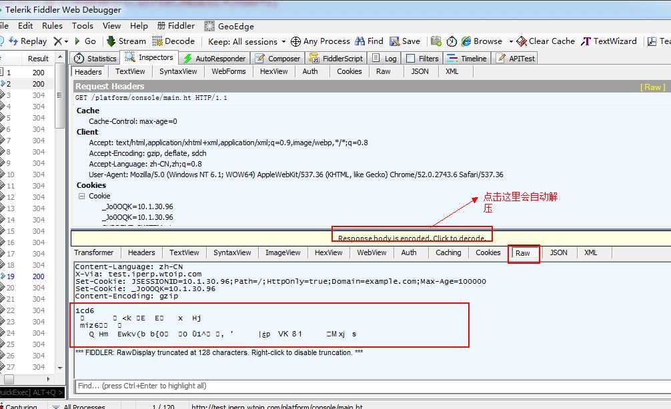Switch to the Timeline tab
The width and height of the screenshot is (671, 409).
[466, 58]
